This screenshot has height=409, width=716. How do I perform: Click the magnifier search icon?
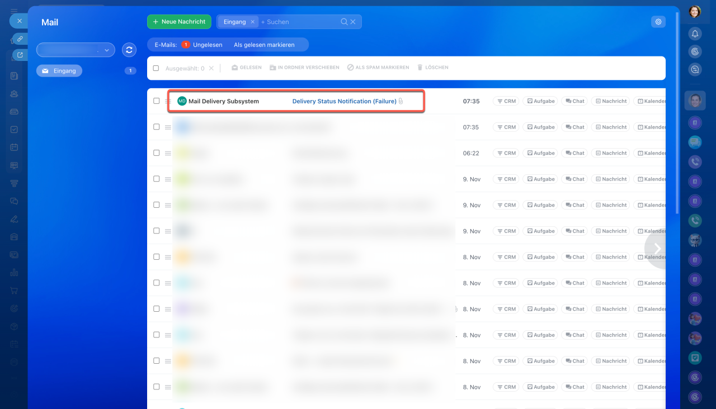click(345, 22)
